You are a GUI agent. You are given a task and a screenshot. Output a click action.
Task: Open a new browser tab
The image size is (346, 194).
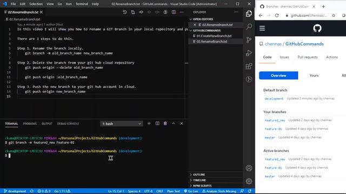[x=323, y=6]
